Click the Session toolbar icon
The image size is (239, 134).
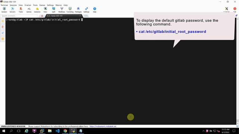point(4,10)
